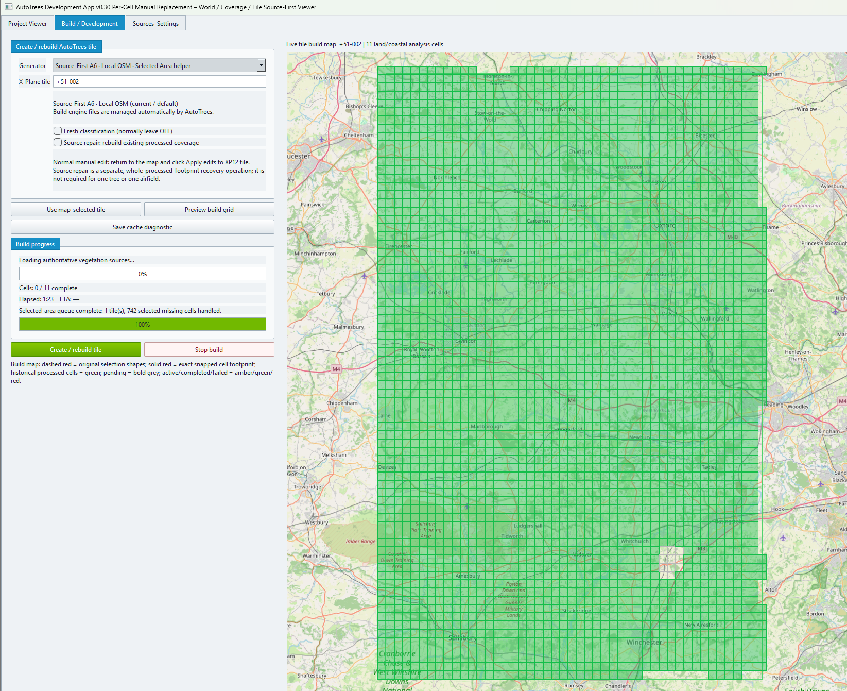847x691 pixels.
Task: Click the unprocessed white gap cell near Whitchurch
Action: pos(671,563)
